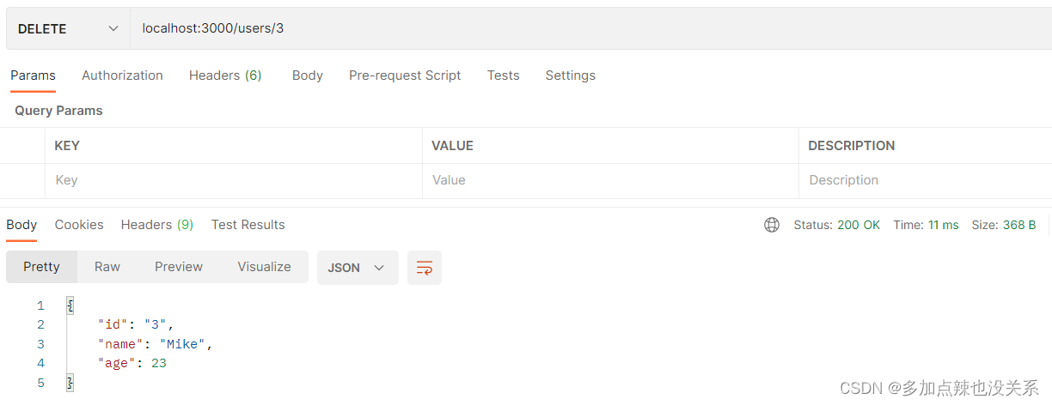The image size is (1052, 405).
Task: Click the chevron beside JSON
Action: [379, 268]
